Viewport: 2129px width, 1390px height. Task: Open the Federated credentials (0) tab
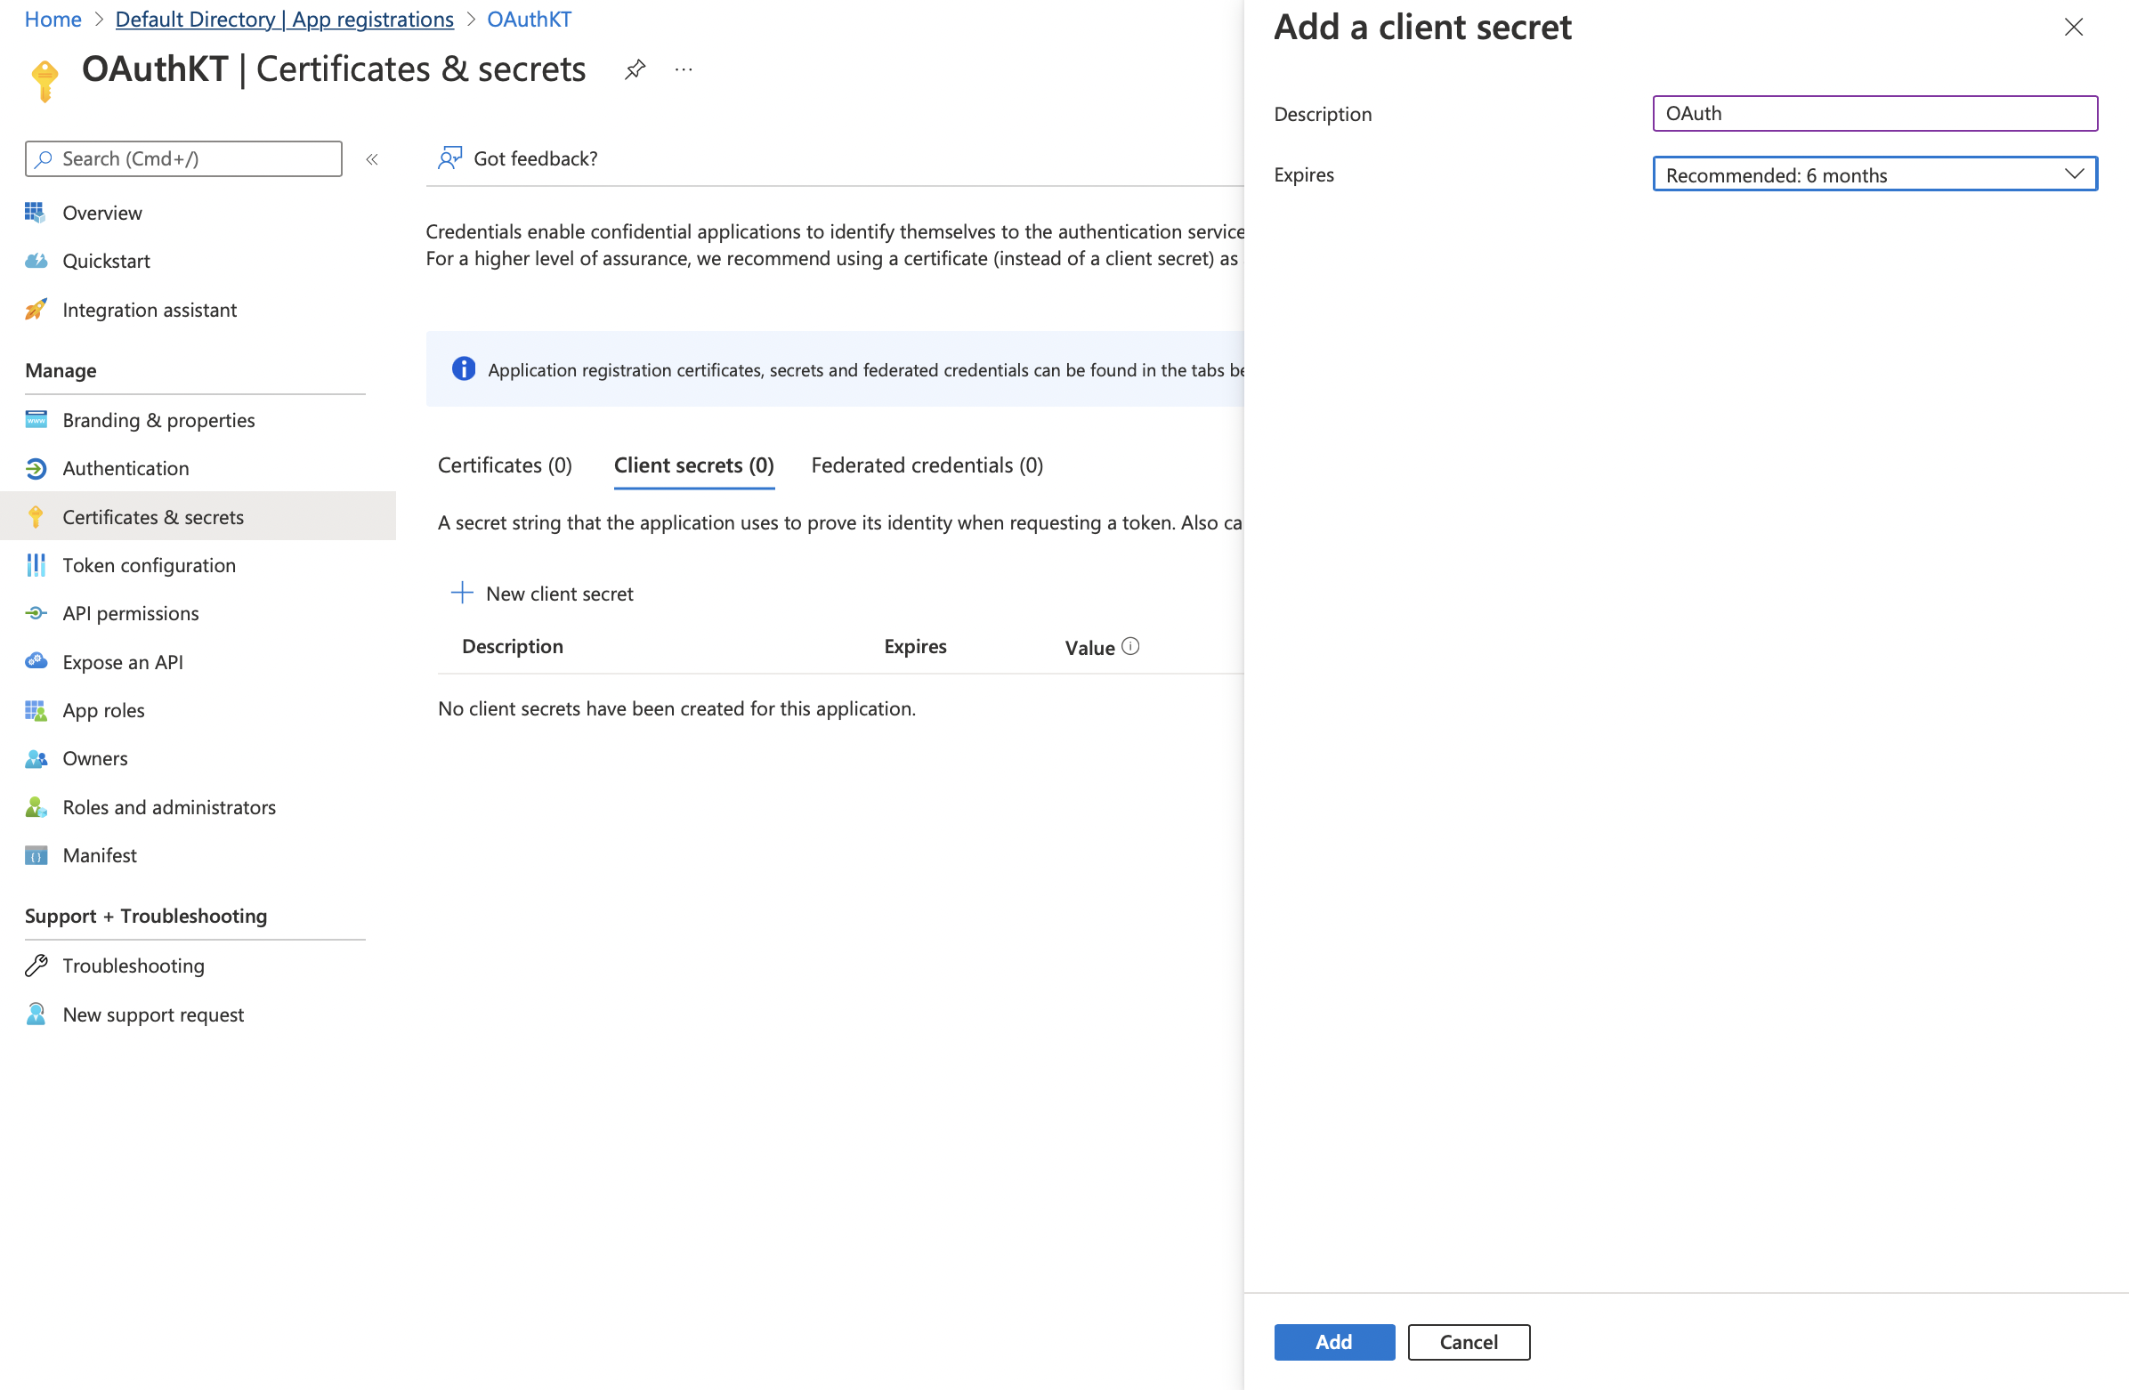(x=927, y=465)
